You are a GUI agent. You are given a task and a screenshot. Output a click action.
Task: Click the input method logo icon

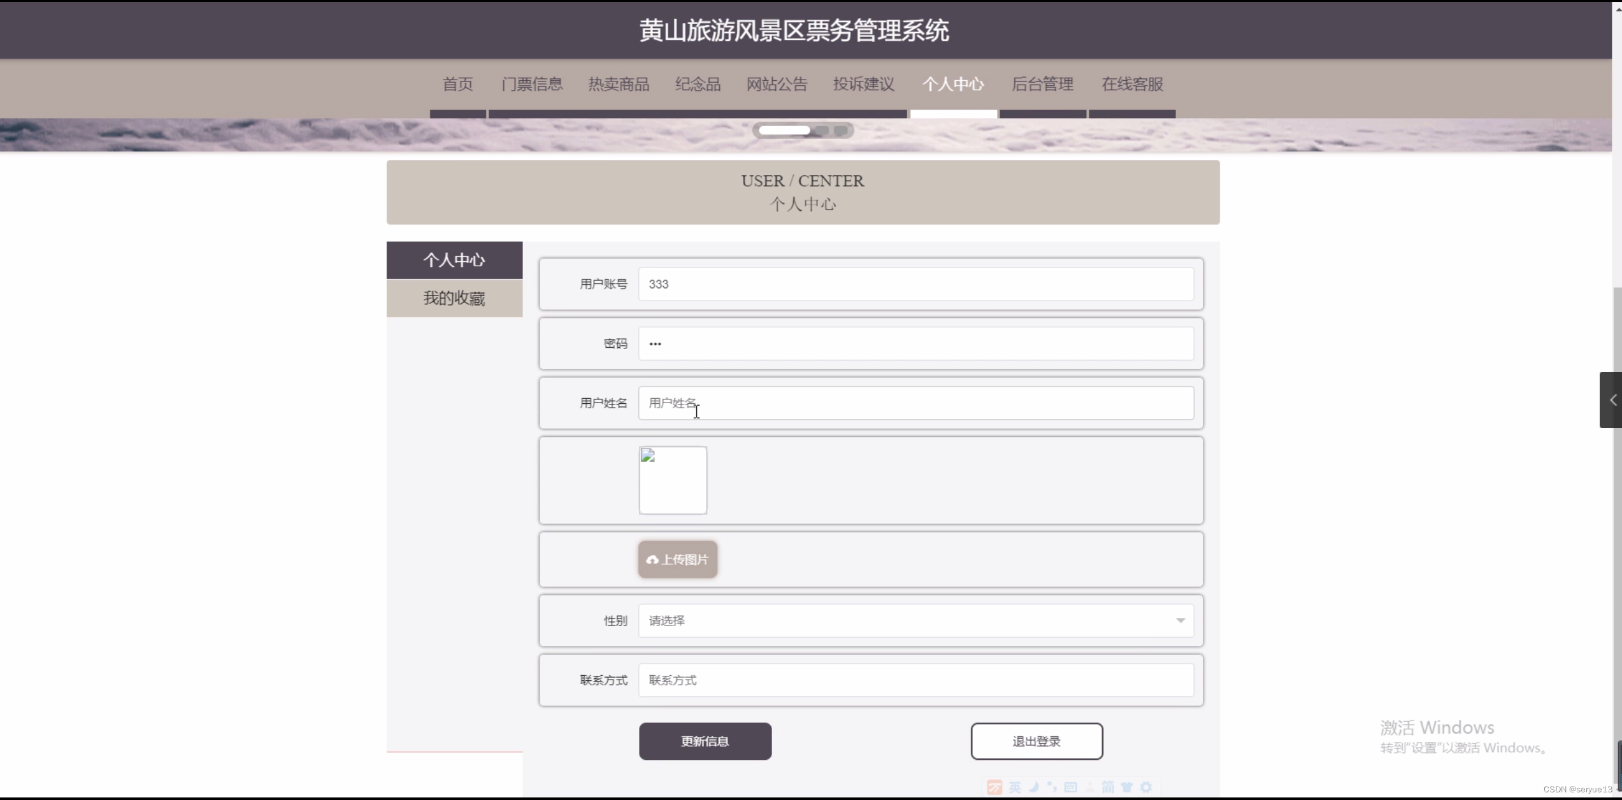[994, 787]
